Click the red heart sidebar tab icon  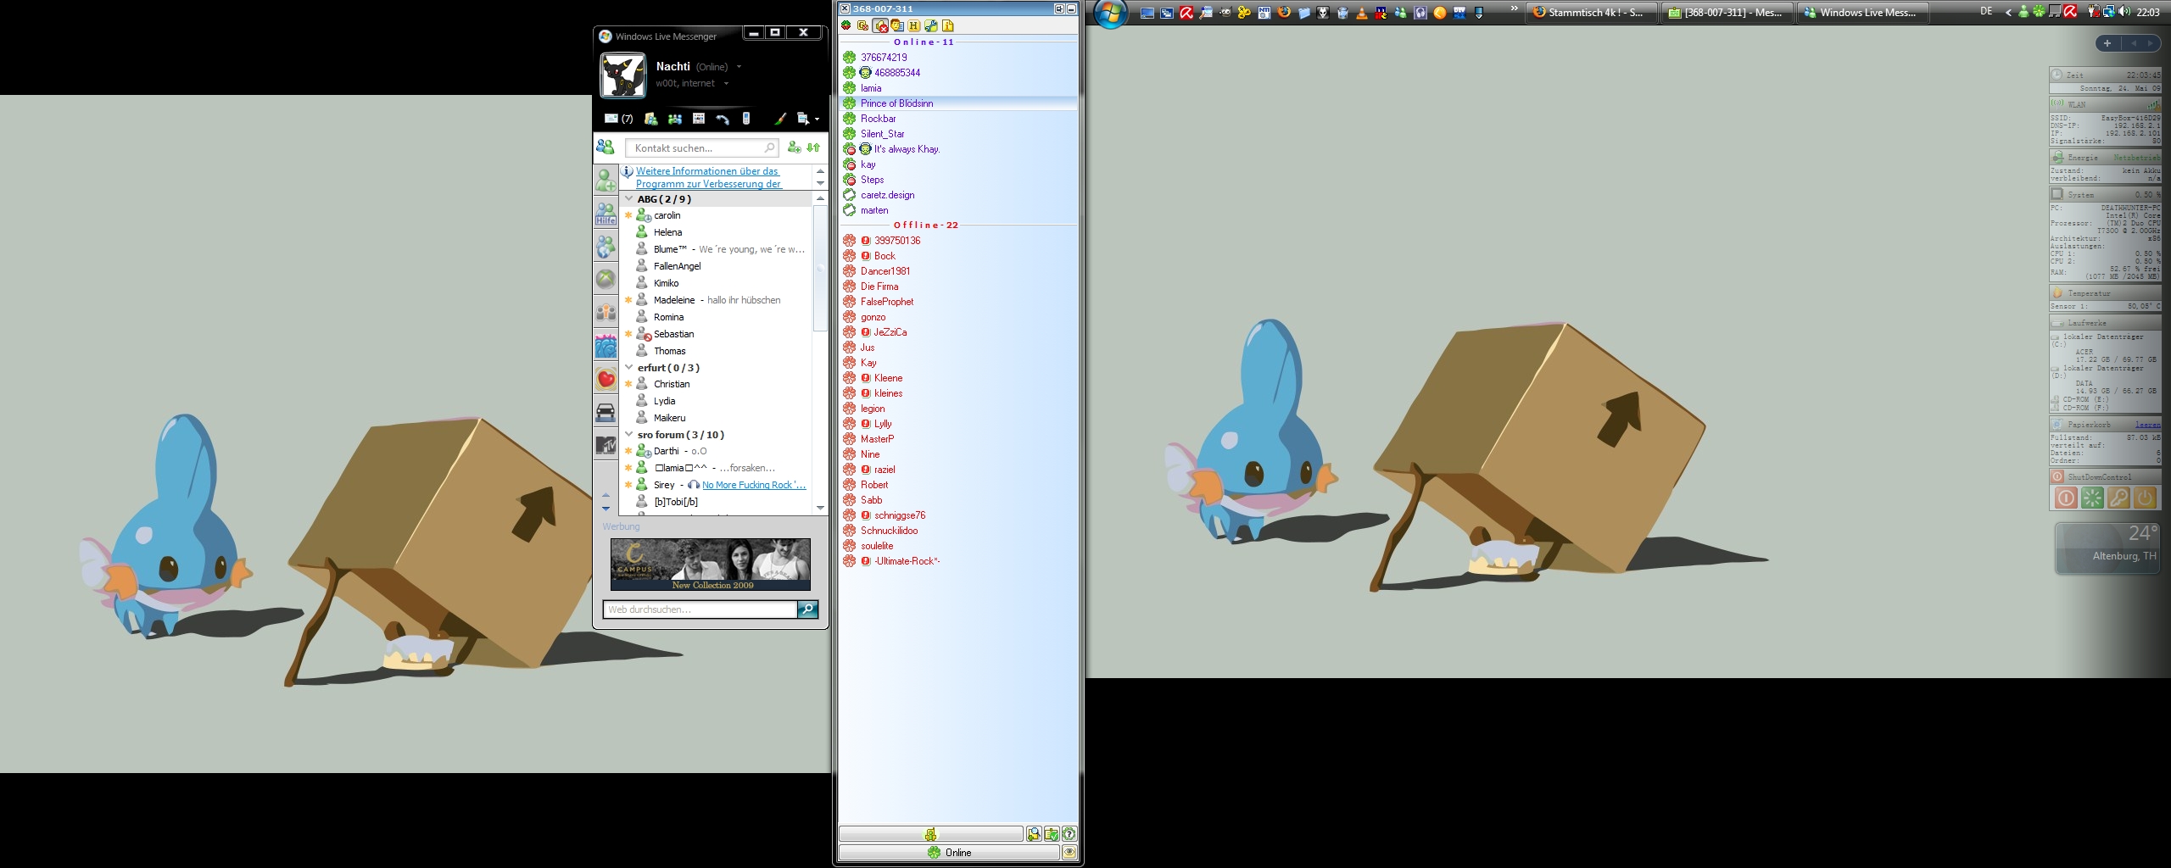[606, 379]
